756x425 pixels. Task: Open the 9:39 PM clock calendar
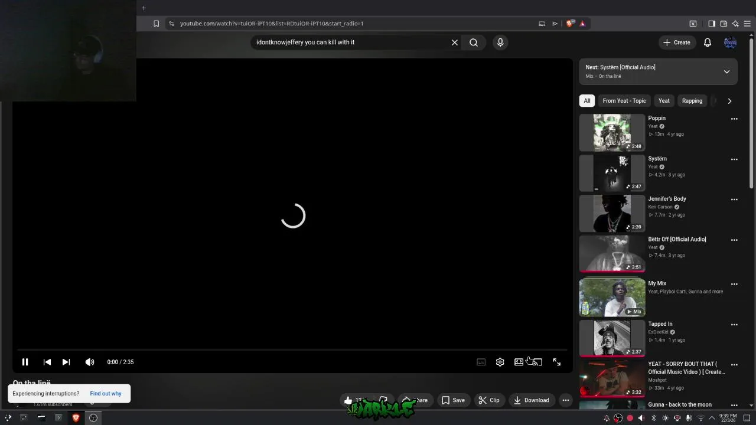point(728,418)
